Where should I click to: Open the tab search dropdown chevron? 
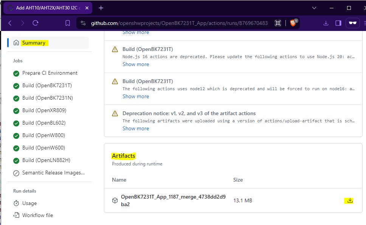[x=314, y=8]
